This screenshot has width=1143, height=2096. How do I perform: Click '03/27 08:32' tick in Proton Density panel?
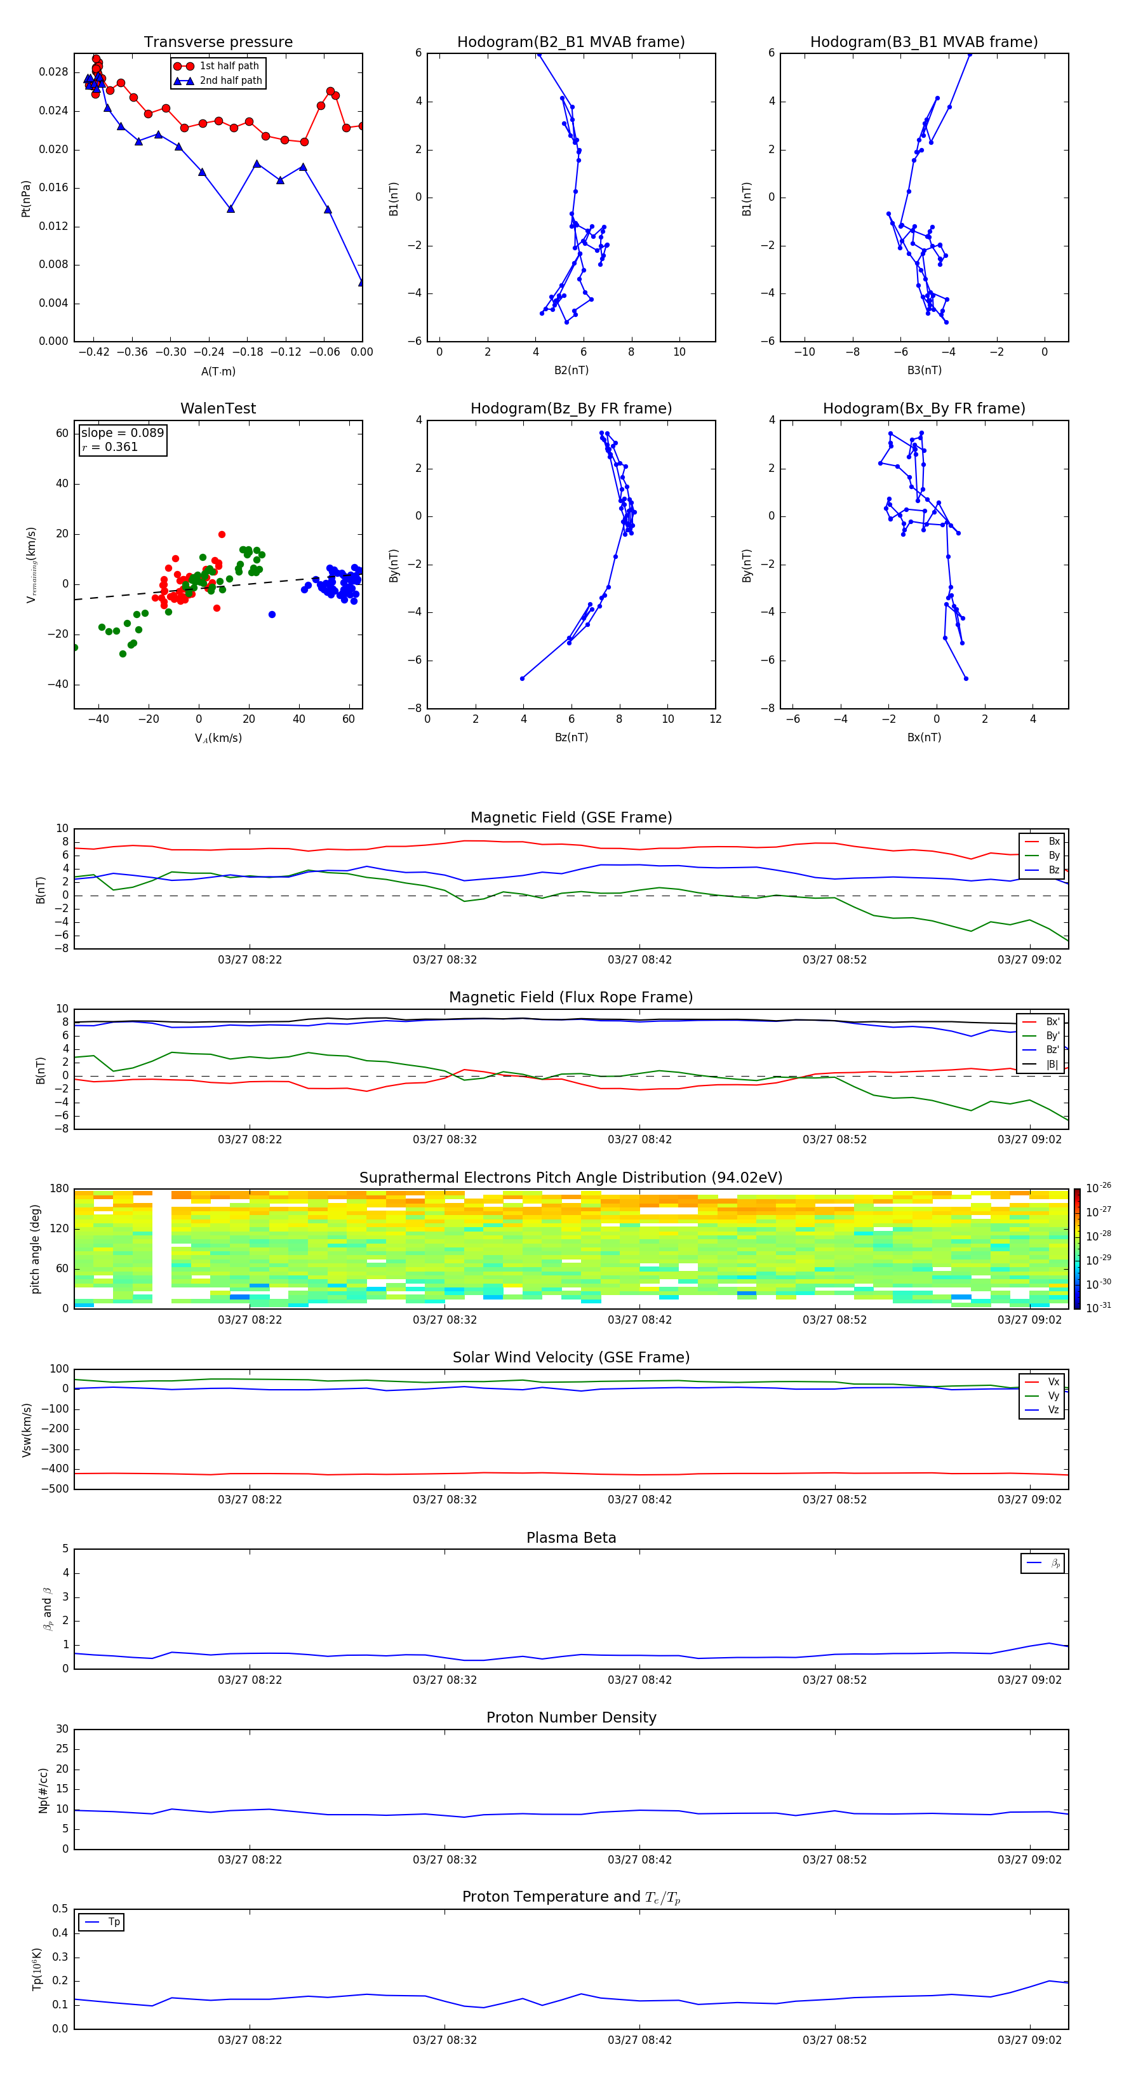pyautogui.click(x=445, y=1859)
